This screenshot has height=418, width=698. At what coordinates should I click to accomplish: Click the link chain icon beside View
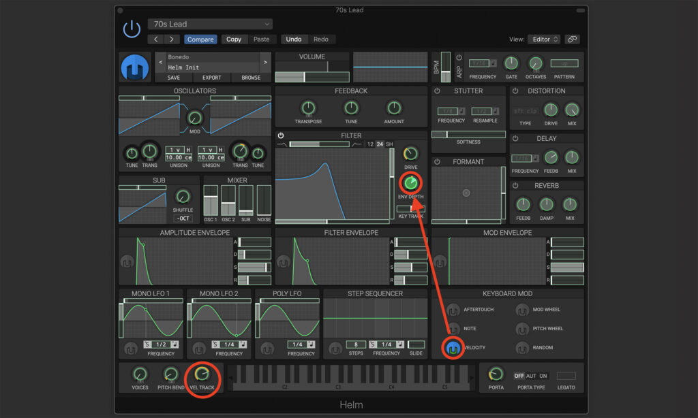(572, 39)
